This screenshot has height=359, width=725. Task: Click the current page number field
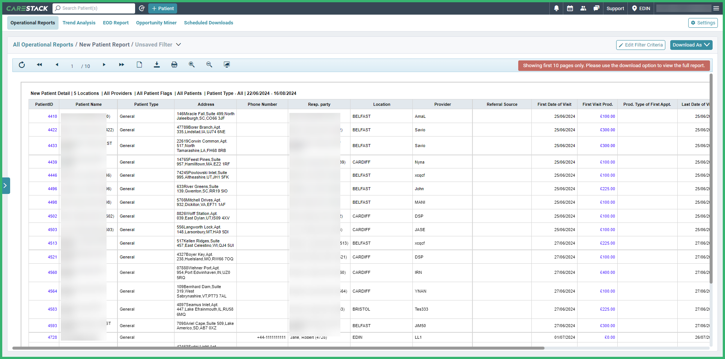(x=72, y=66)
